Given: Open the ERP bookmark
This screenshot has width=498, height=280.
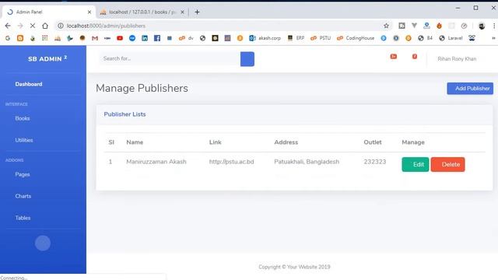Looking at the screenshot, I should [296, 38].
